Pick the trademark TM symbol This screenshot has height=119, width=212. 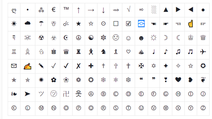point(66,8)
